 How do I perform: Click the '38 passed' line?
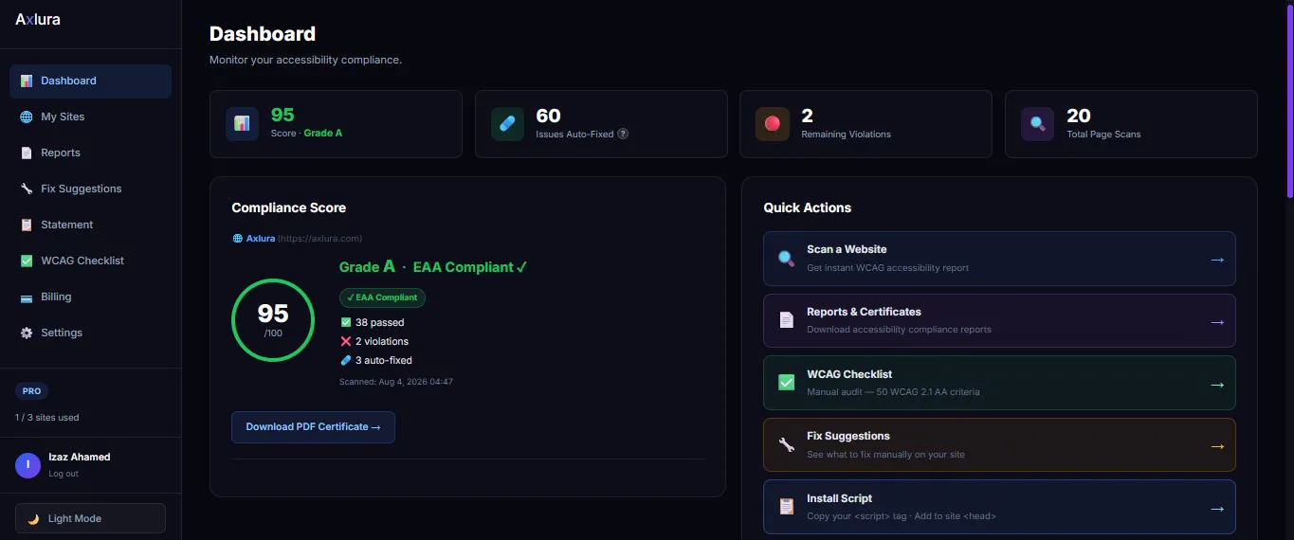point(372,323)
